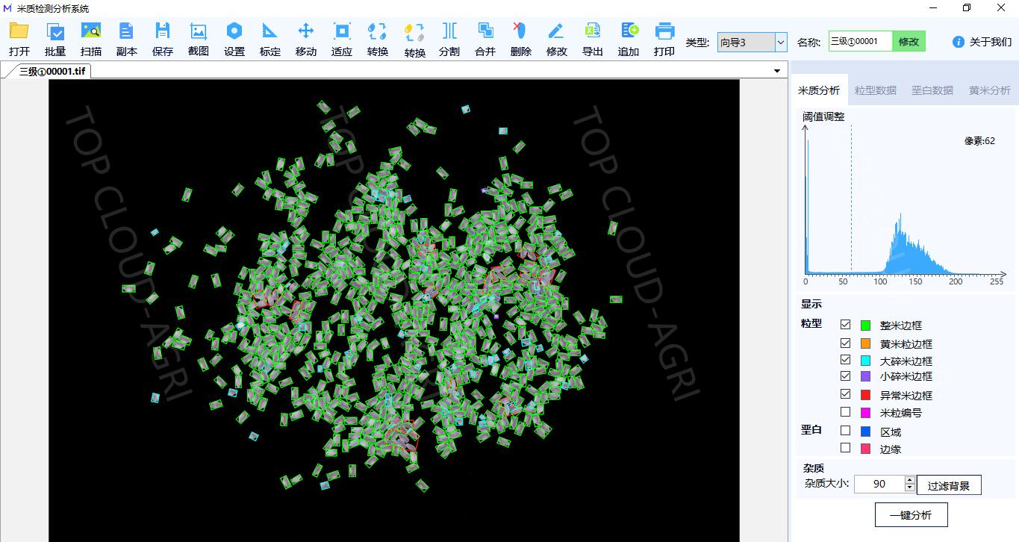Click the yellow 转换 (Convert) icon
Screen dimensions: 1019x542
coord(414,32)
